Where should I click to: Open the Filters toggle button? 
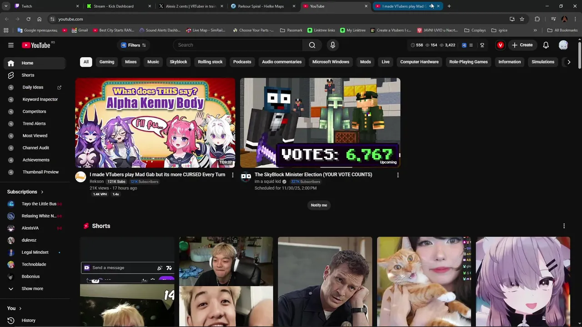coord(134,45)
